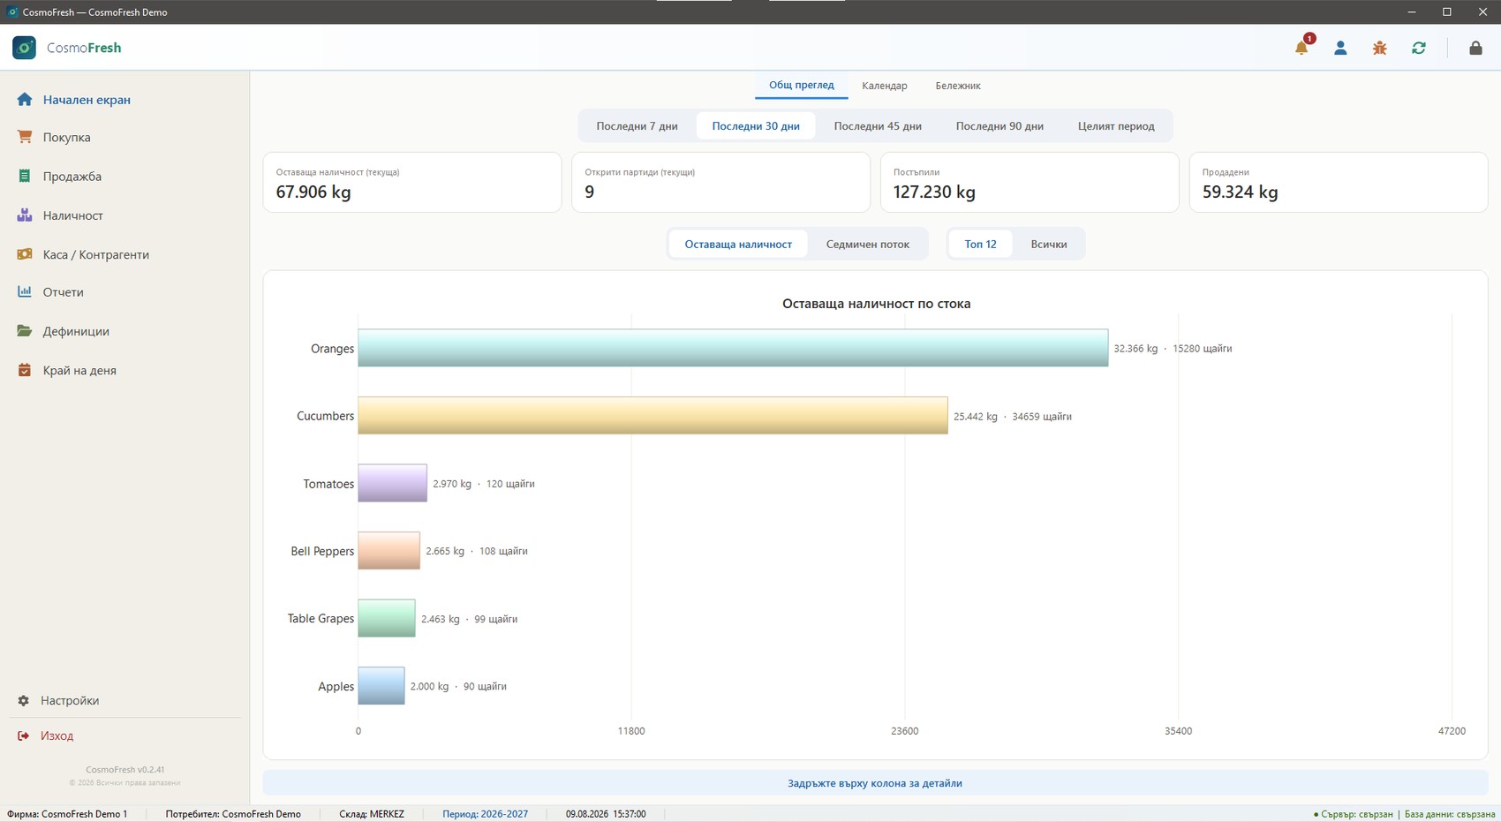Viewport: 1501px width, 822px height.
Task: Click the Apples bar in chart
Action: (381, 686)
